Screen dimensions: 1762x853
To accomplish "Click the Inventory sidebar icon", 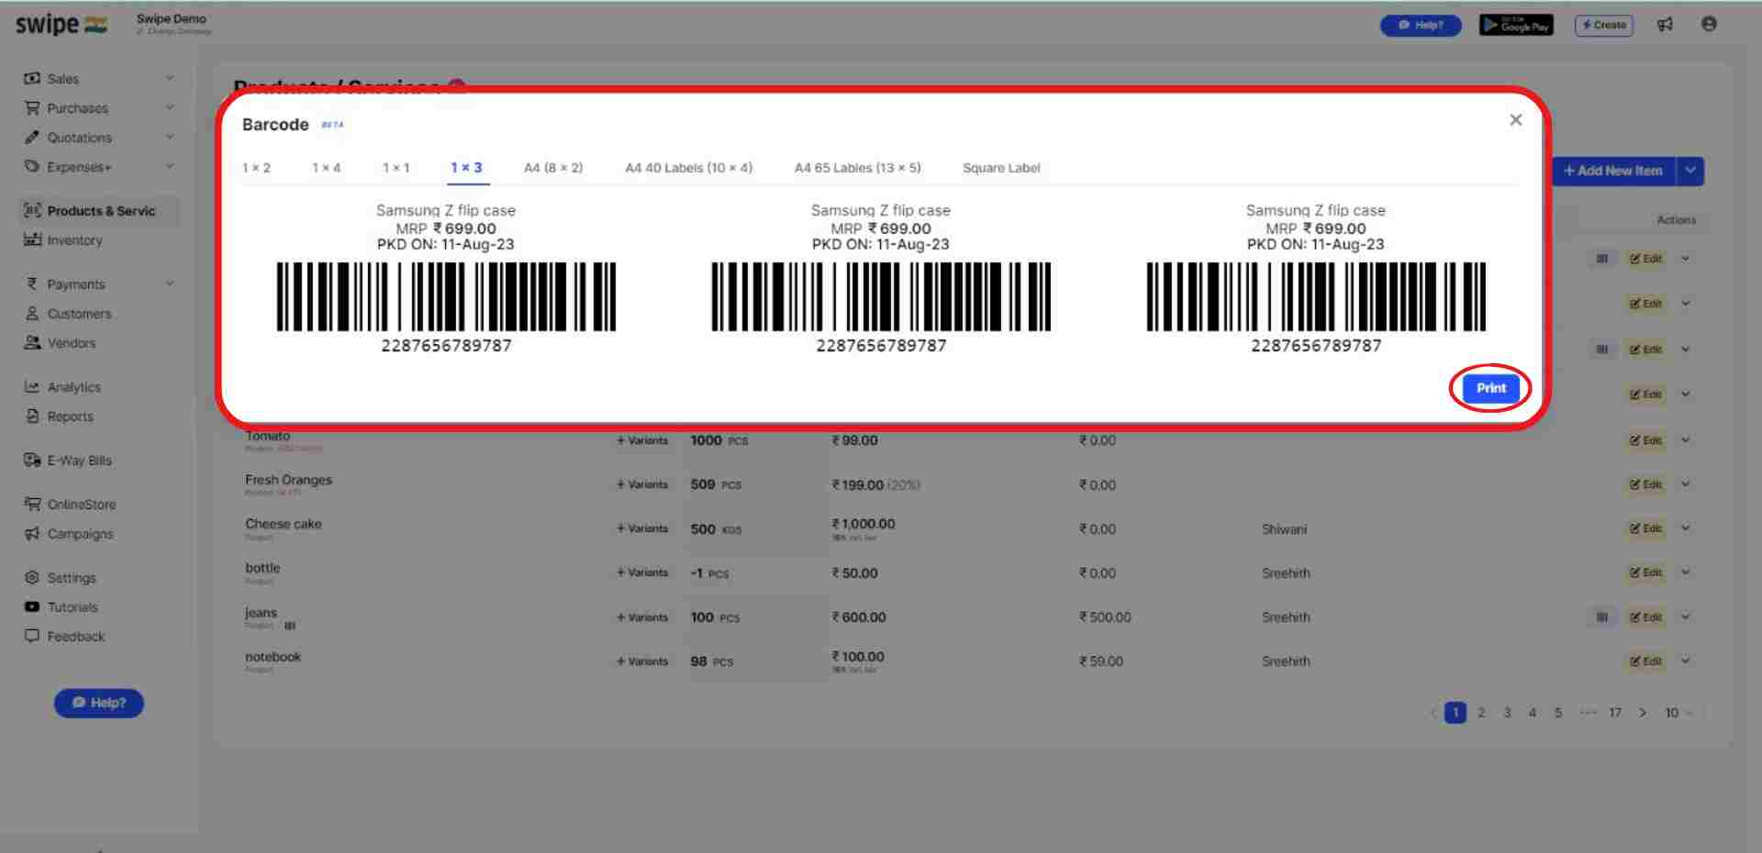I will 32,239.
